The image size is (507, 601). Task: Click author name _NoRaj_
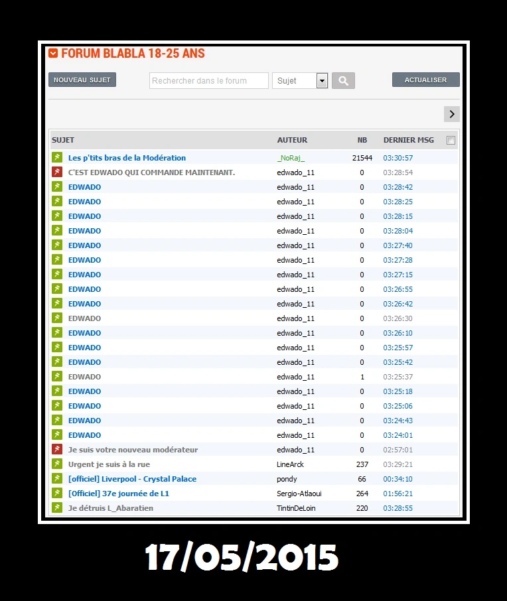coord(291,158)
